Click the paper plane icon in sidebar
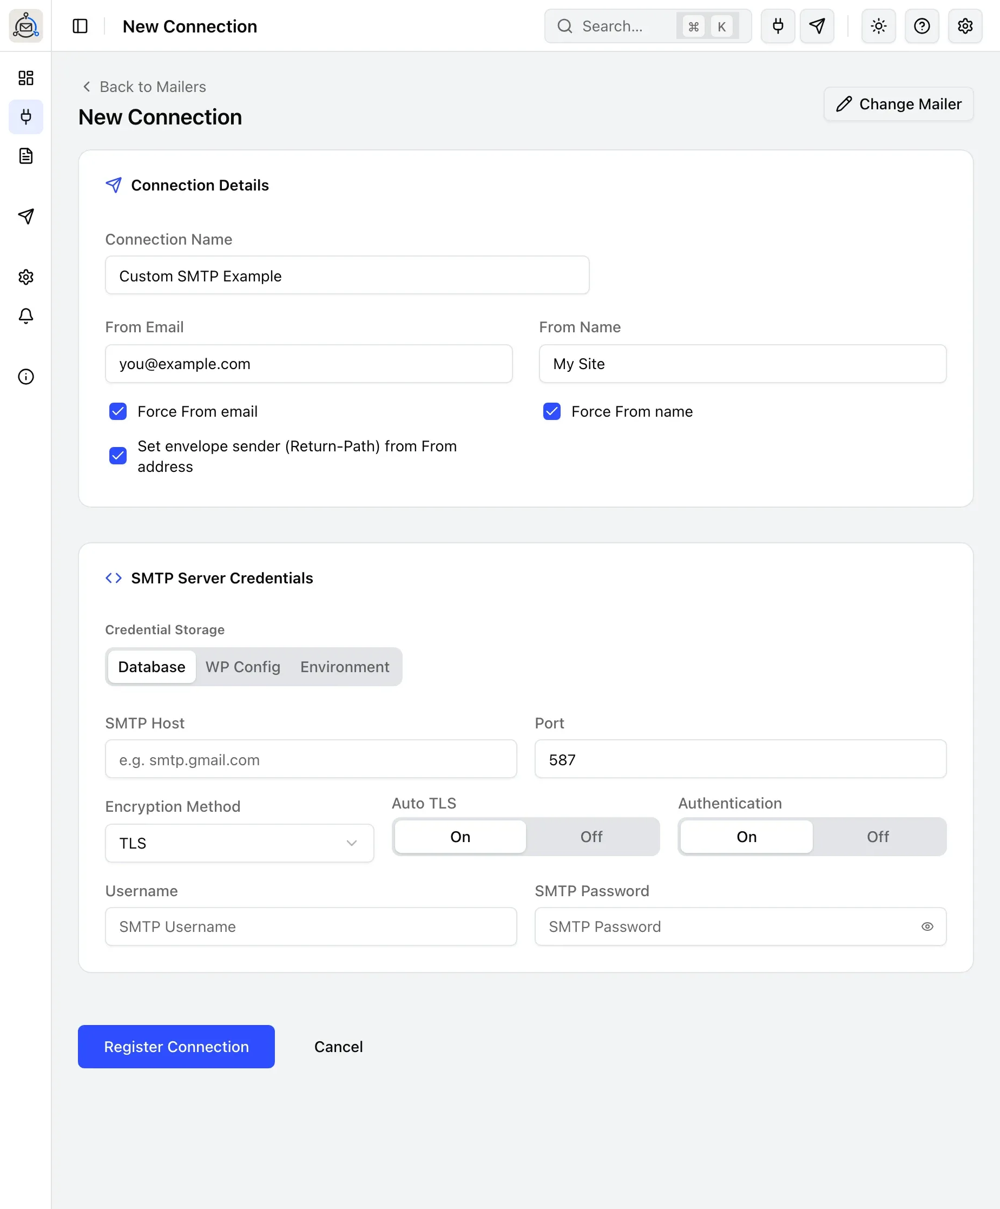Image resolution: width=1000 pixels, height=1209 pixels. click(26, 216)
